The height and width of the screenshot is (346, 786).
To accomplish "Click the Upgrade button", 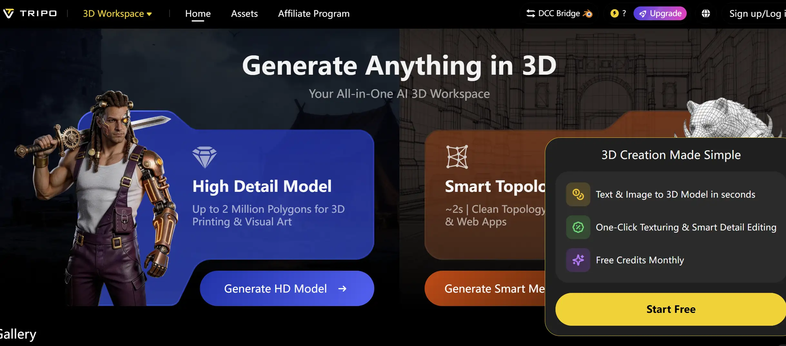I will [660, 13].
